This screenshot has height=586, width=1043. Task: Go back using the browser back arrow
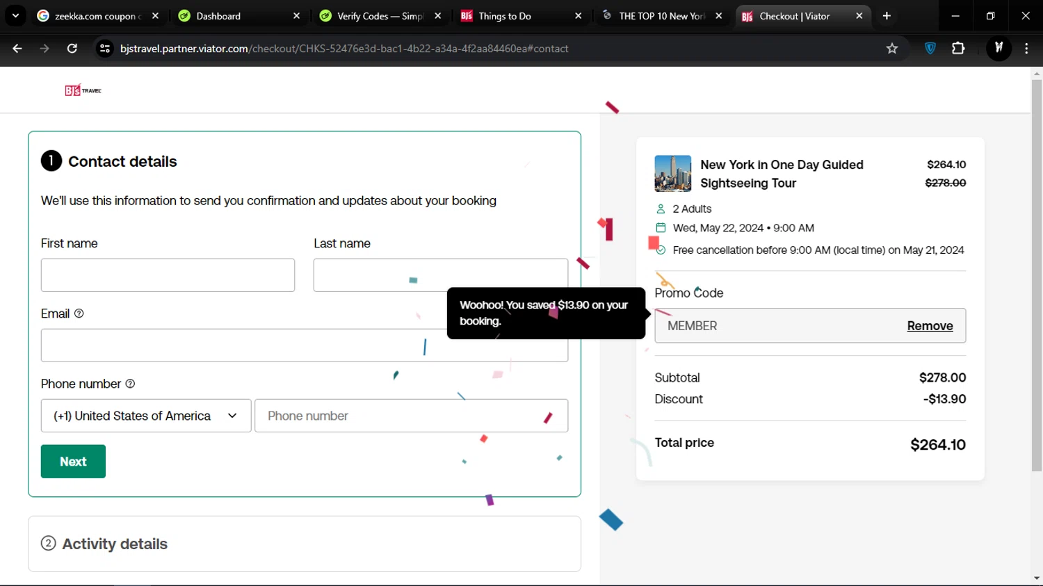pos(17,49)
